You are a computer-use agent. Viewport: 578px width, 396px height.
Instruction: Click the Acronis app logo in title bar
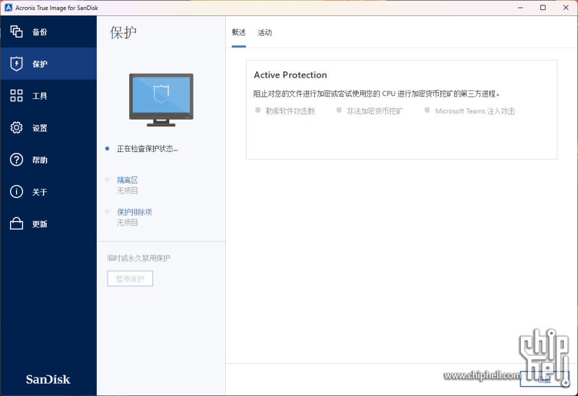(x=8, y=8)
